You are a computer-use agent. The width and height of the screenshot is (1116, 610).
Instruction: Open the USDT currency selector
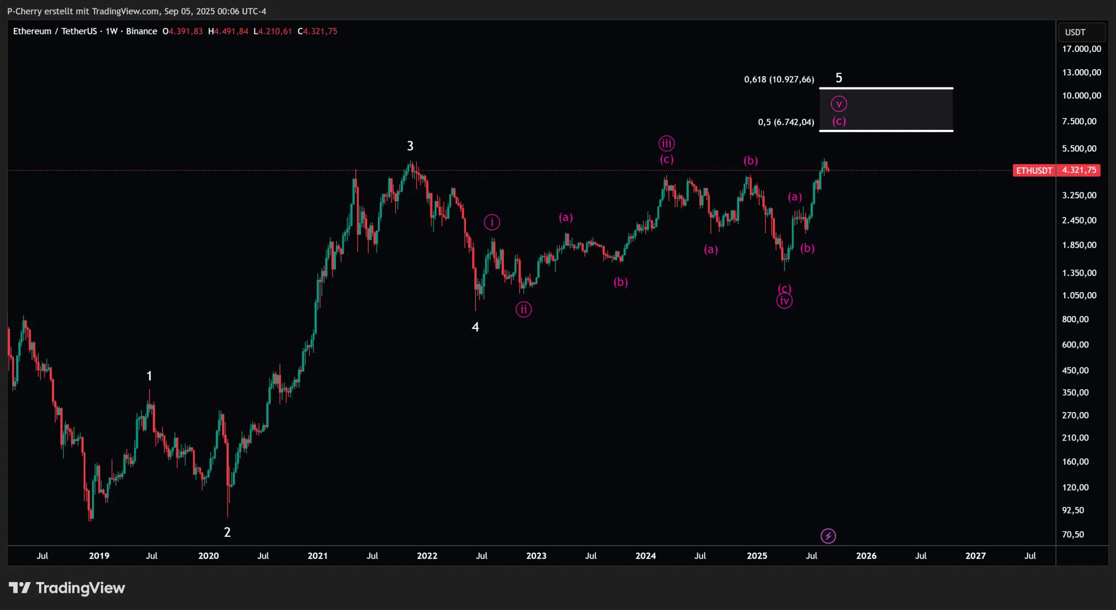click(x=1081, y=32)
